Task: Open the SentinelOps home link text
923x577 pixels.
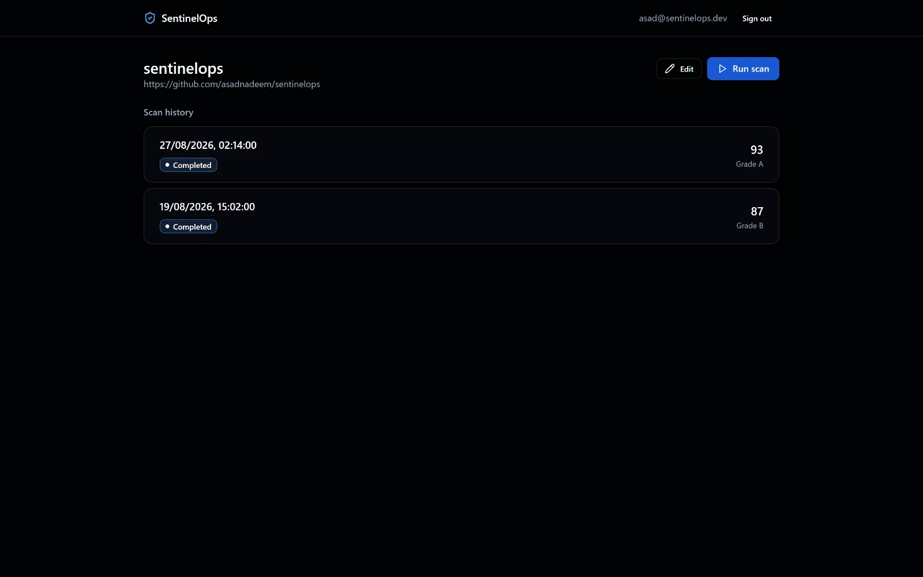Action: click(x=189, y=18)
